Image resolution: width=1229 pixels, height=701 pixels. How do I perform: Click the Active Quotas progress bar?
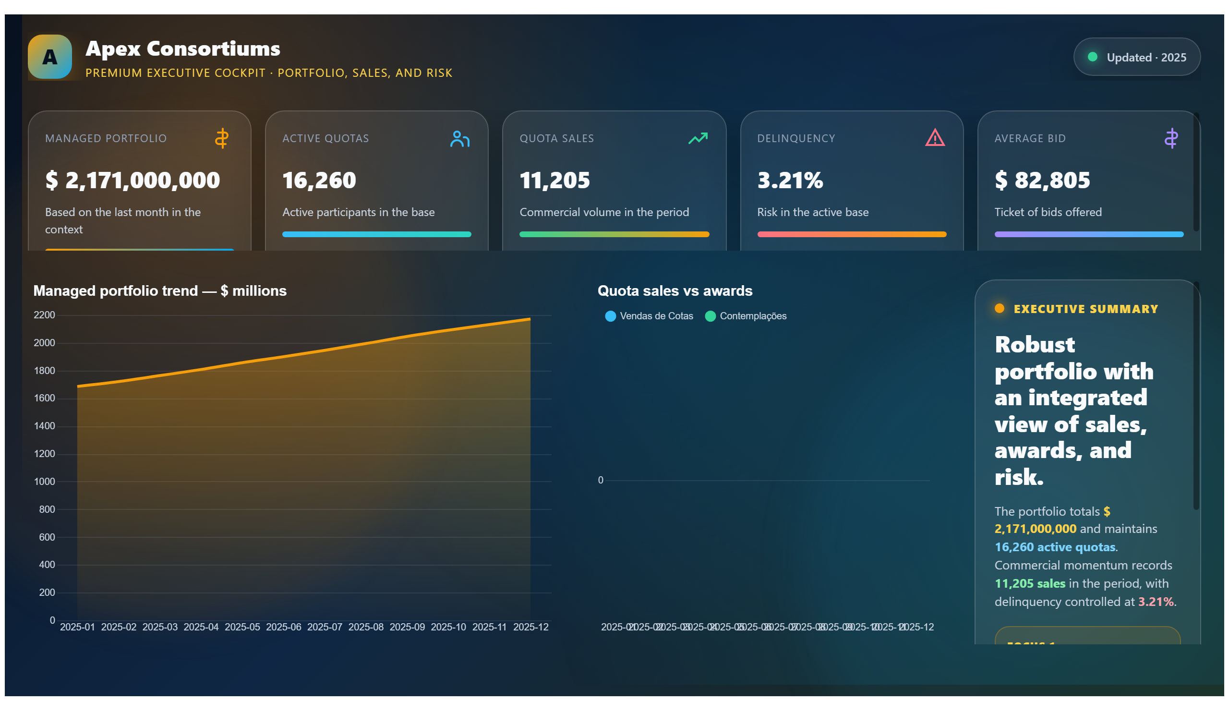tap(376, 234)
